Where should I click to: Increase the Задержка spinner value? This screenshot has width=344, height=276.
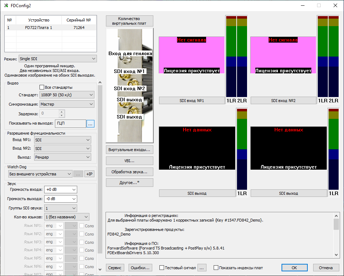pos(61,112)
